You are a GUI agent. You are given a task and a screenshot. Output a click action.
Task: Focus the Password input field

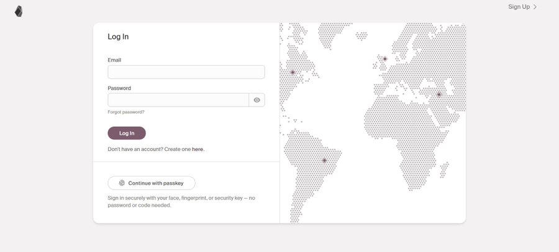tap(178, 100)
